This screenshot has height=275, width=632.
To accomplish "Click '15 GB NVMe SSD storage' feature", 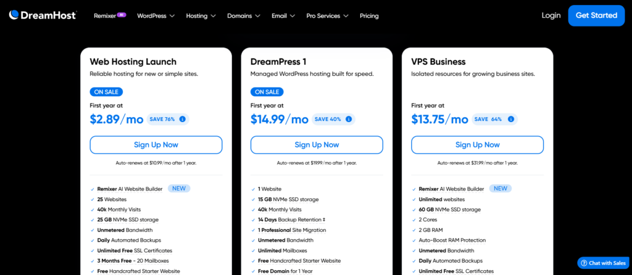I will (x=288, y=199).
